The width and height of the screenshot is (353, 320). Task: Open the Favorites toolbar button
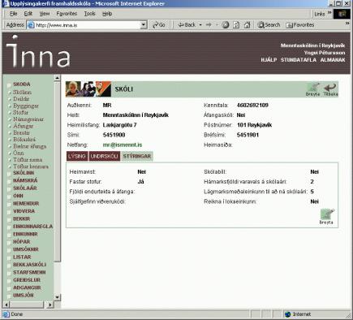(x=300, y=25)
